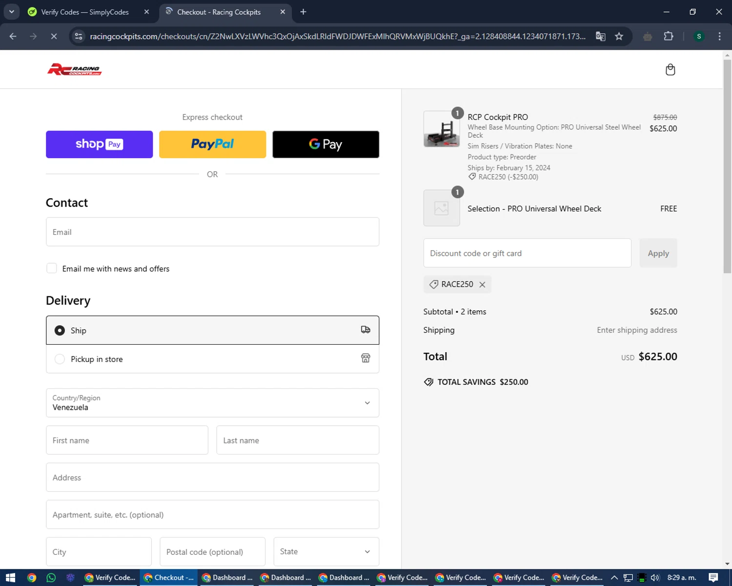Open the Chrome extensions puzzle icon
732x586 pixels.
pyautogui.click(x=669, y=36)
